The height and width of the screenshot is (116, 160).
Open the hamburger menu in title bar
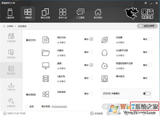point(146,3)
